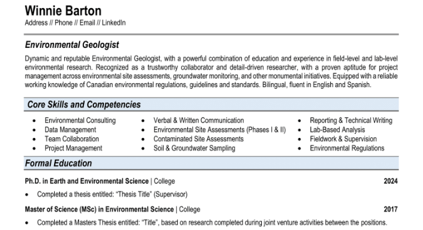The width and height of the screenshot is (423, 230).
Task: Click the 2017 graduation year
Action: point(391,209)
